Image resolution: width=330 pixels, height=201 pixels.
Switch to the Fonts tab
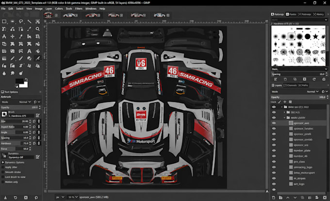point(291,14)
